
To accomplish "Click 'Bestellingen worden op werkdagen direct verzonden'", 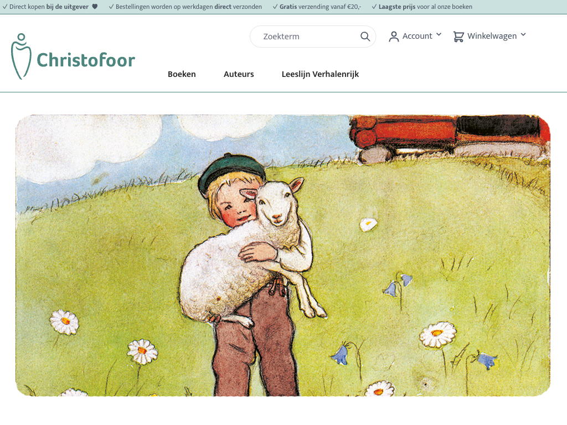I will click(188, 7).
